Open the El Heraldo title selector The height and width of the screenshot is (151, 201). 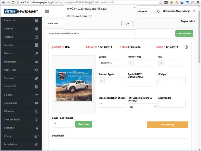[x=54, y=23]
